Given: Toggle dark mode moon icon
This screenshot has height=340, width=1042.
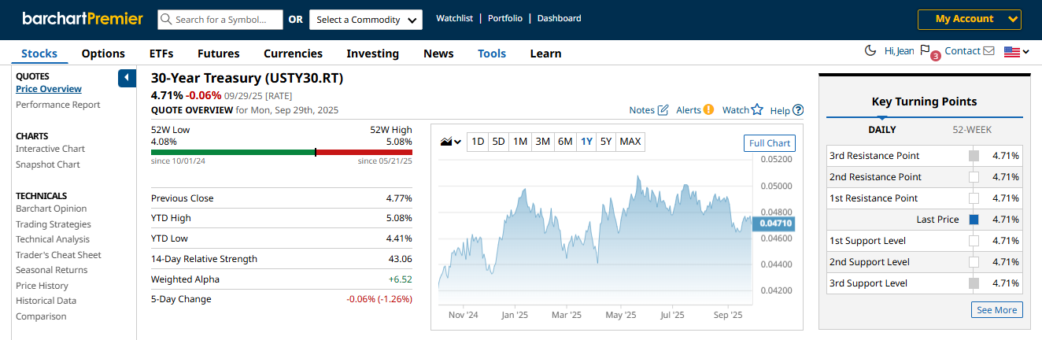Looking at the screenshot, I should click(x=870, y=51).
